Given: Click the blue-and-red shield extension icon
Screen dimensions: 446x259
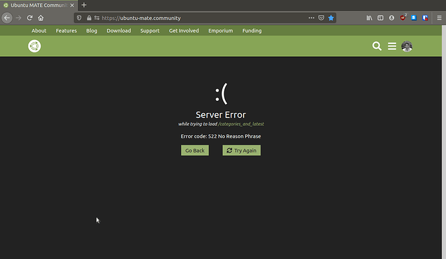Looking at the screenshot, I should point(425,18).
